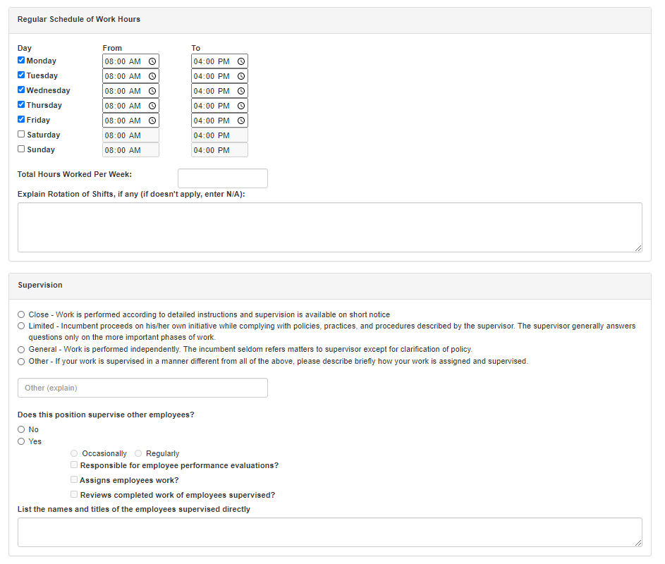This screenshot has width=665, height=564.
Task: Open the clock picker for Monday To time
Action: (241, 61)
